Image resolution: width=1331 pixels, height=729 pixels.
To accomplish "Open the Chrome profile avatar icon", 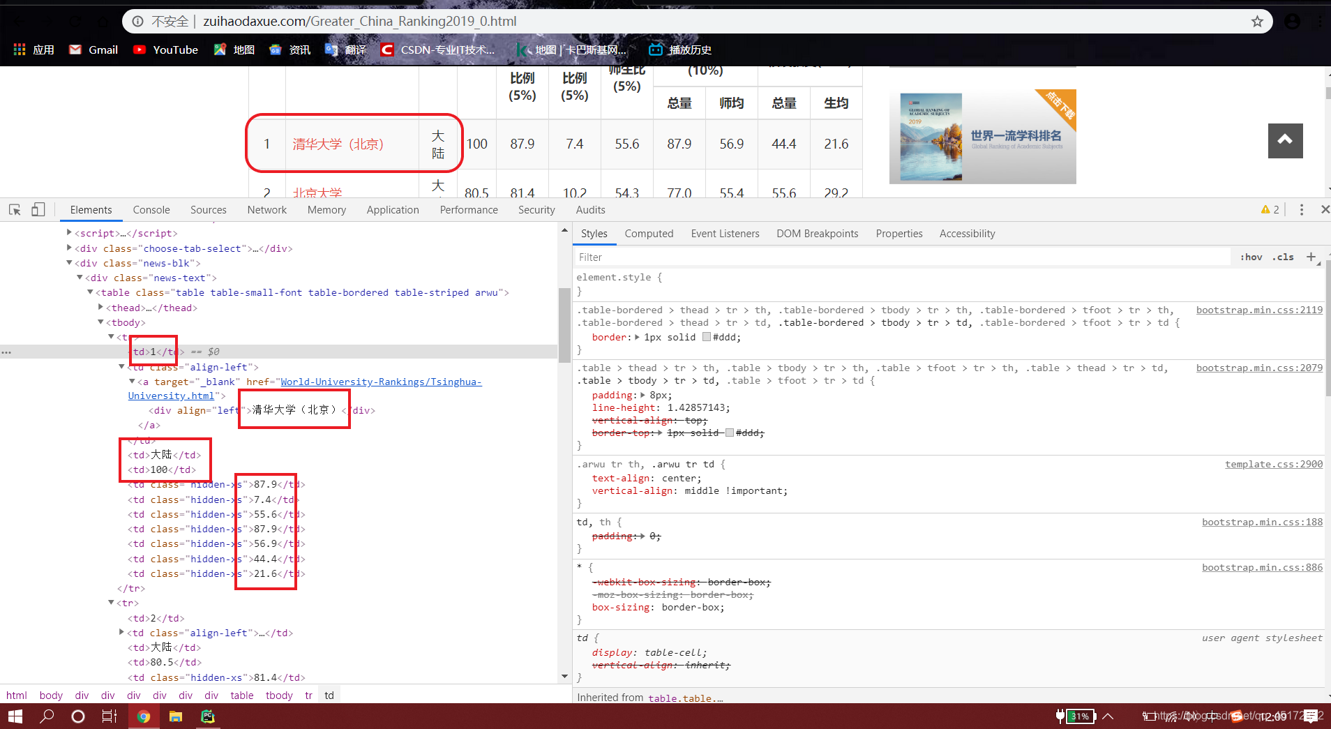I will point(1293,22).
